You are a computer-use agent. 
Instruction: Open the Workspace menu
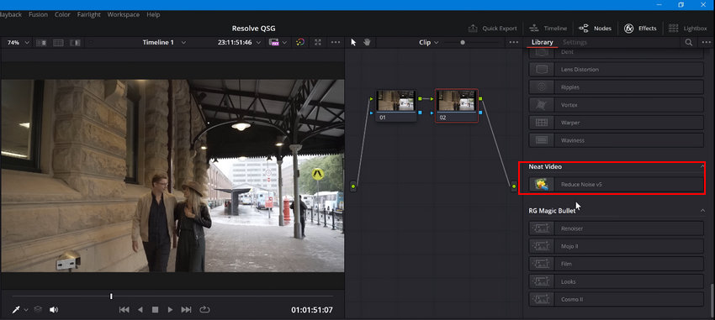coord(124,14)
